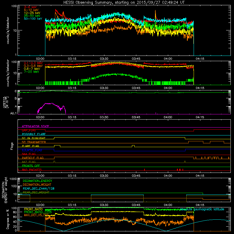This screenshot has width=234, height=234.
Task: Click the 12-25 keV legend entry
Action: [x=32, y=13]
